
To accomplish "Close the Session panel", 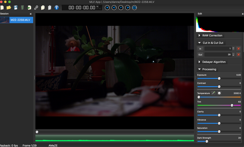I will pyautogui.click(x=31, y=14).
